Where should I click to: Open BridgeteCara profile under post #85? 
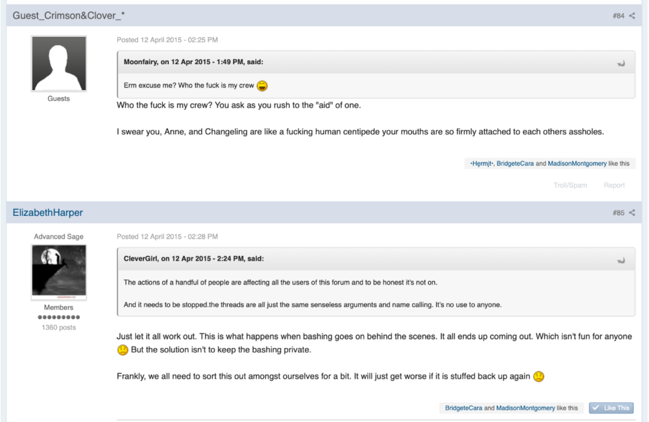(x=463, y=408)
